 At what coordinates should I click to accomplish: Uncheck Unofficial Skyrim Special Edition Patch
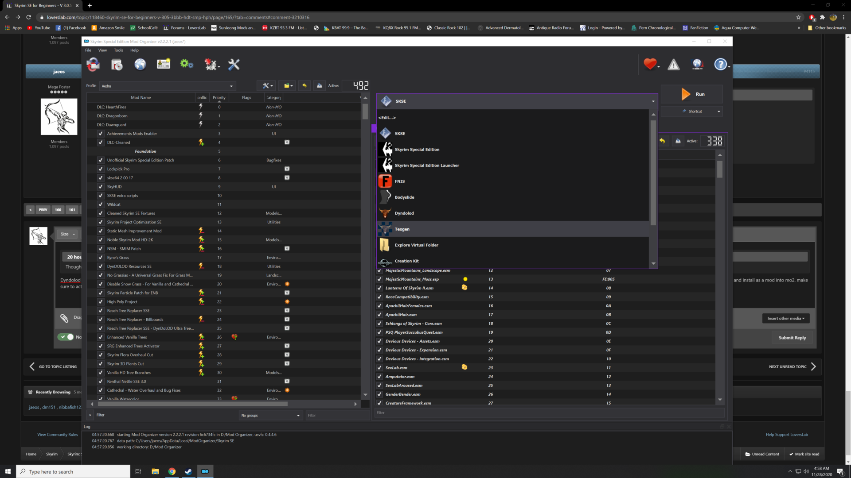click(101, 160)
